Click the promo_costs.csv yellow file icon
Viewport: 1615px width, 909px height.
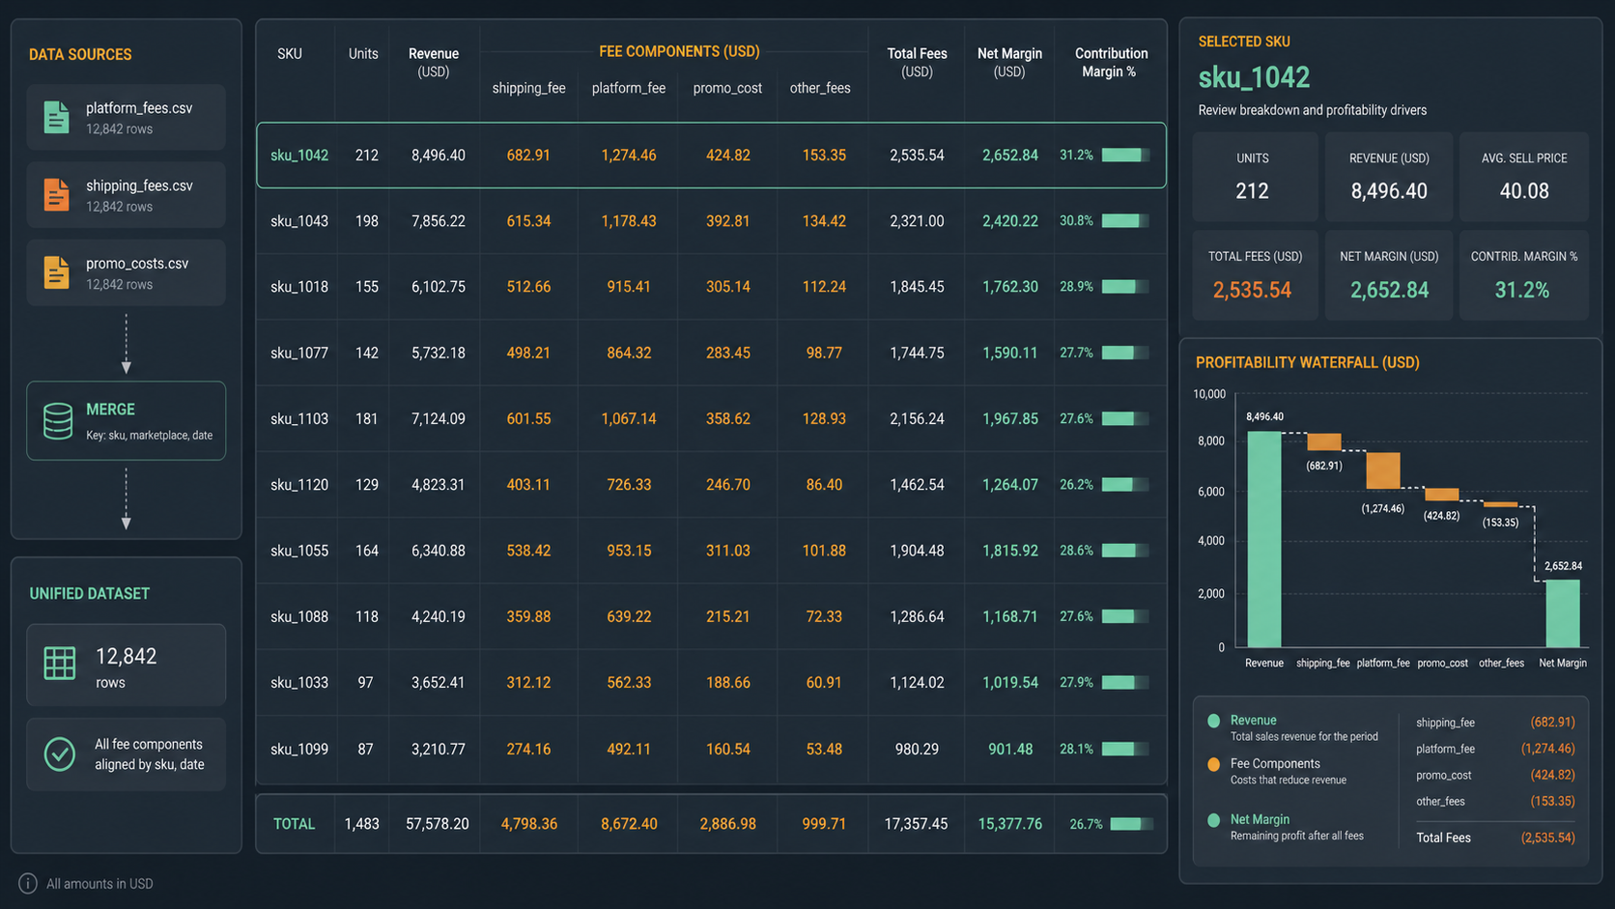pyautogui.click(x=56, y=272)
